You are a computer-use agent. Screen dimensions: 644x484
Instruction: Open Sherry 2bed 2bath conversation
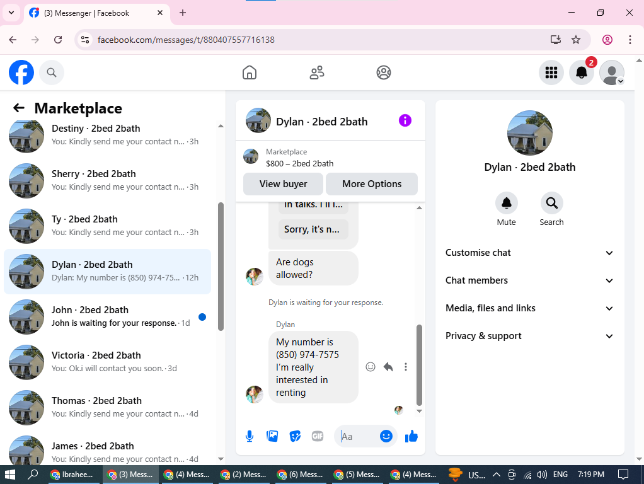tap(108, 180)
